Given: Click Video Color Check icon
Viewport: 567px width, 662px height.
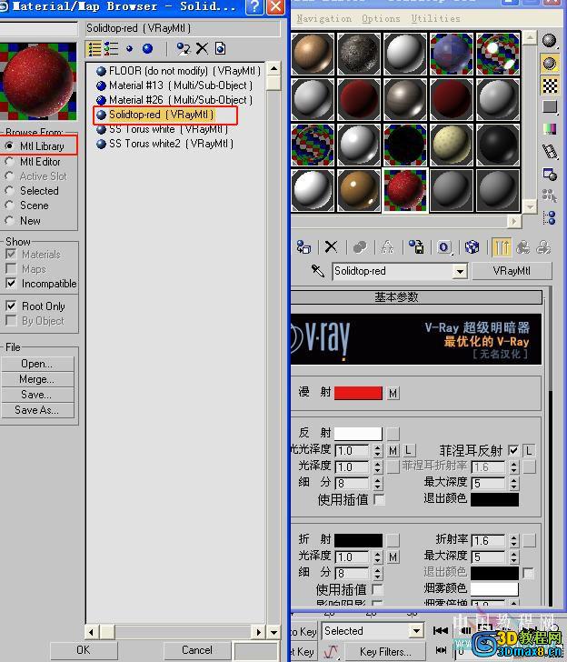Looking at the screenshot, I should pos(550,128).
